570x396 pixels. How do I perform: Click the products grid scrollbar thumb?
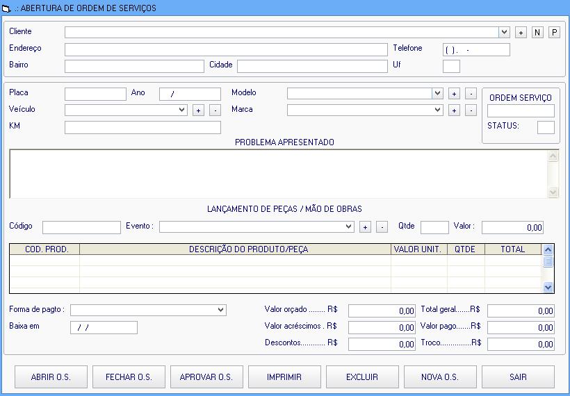[548, 261]
